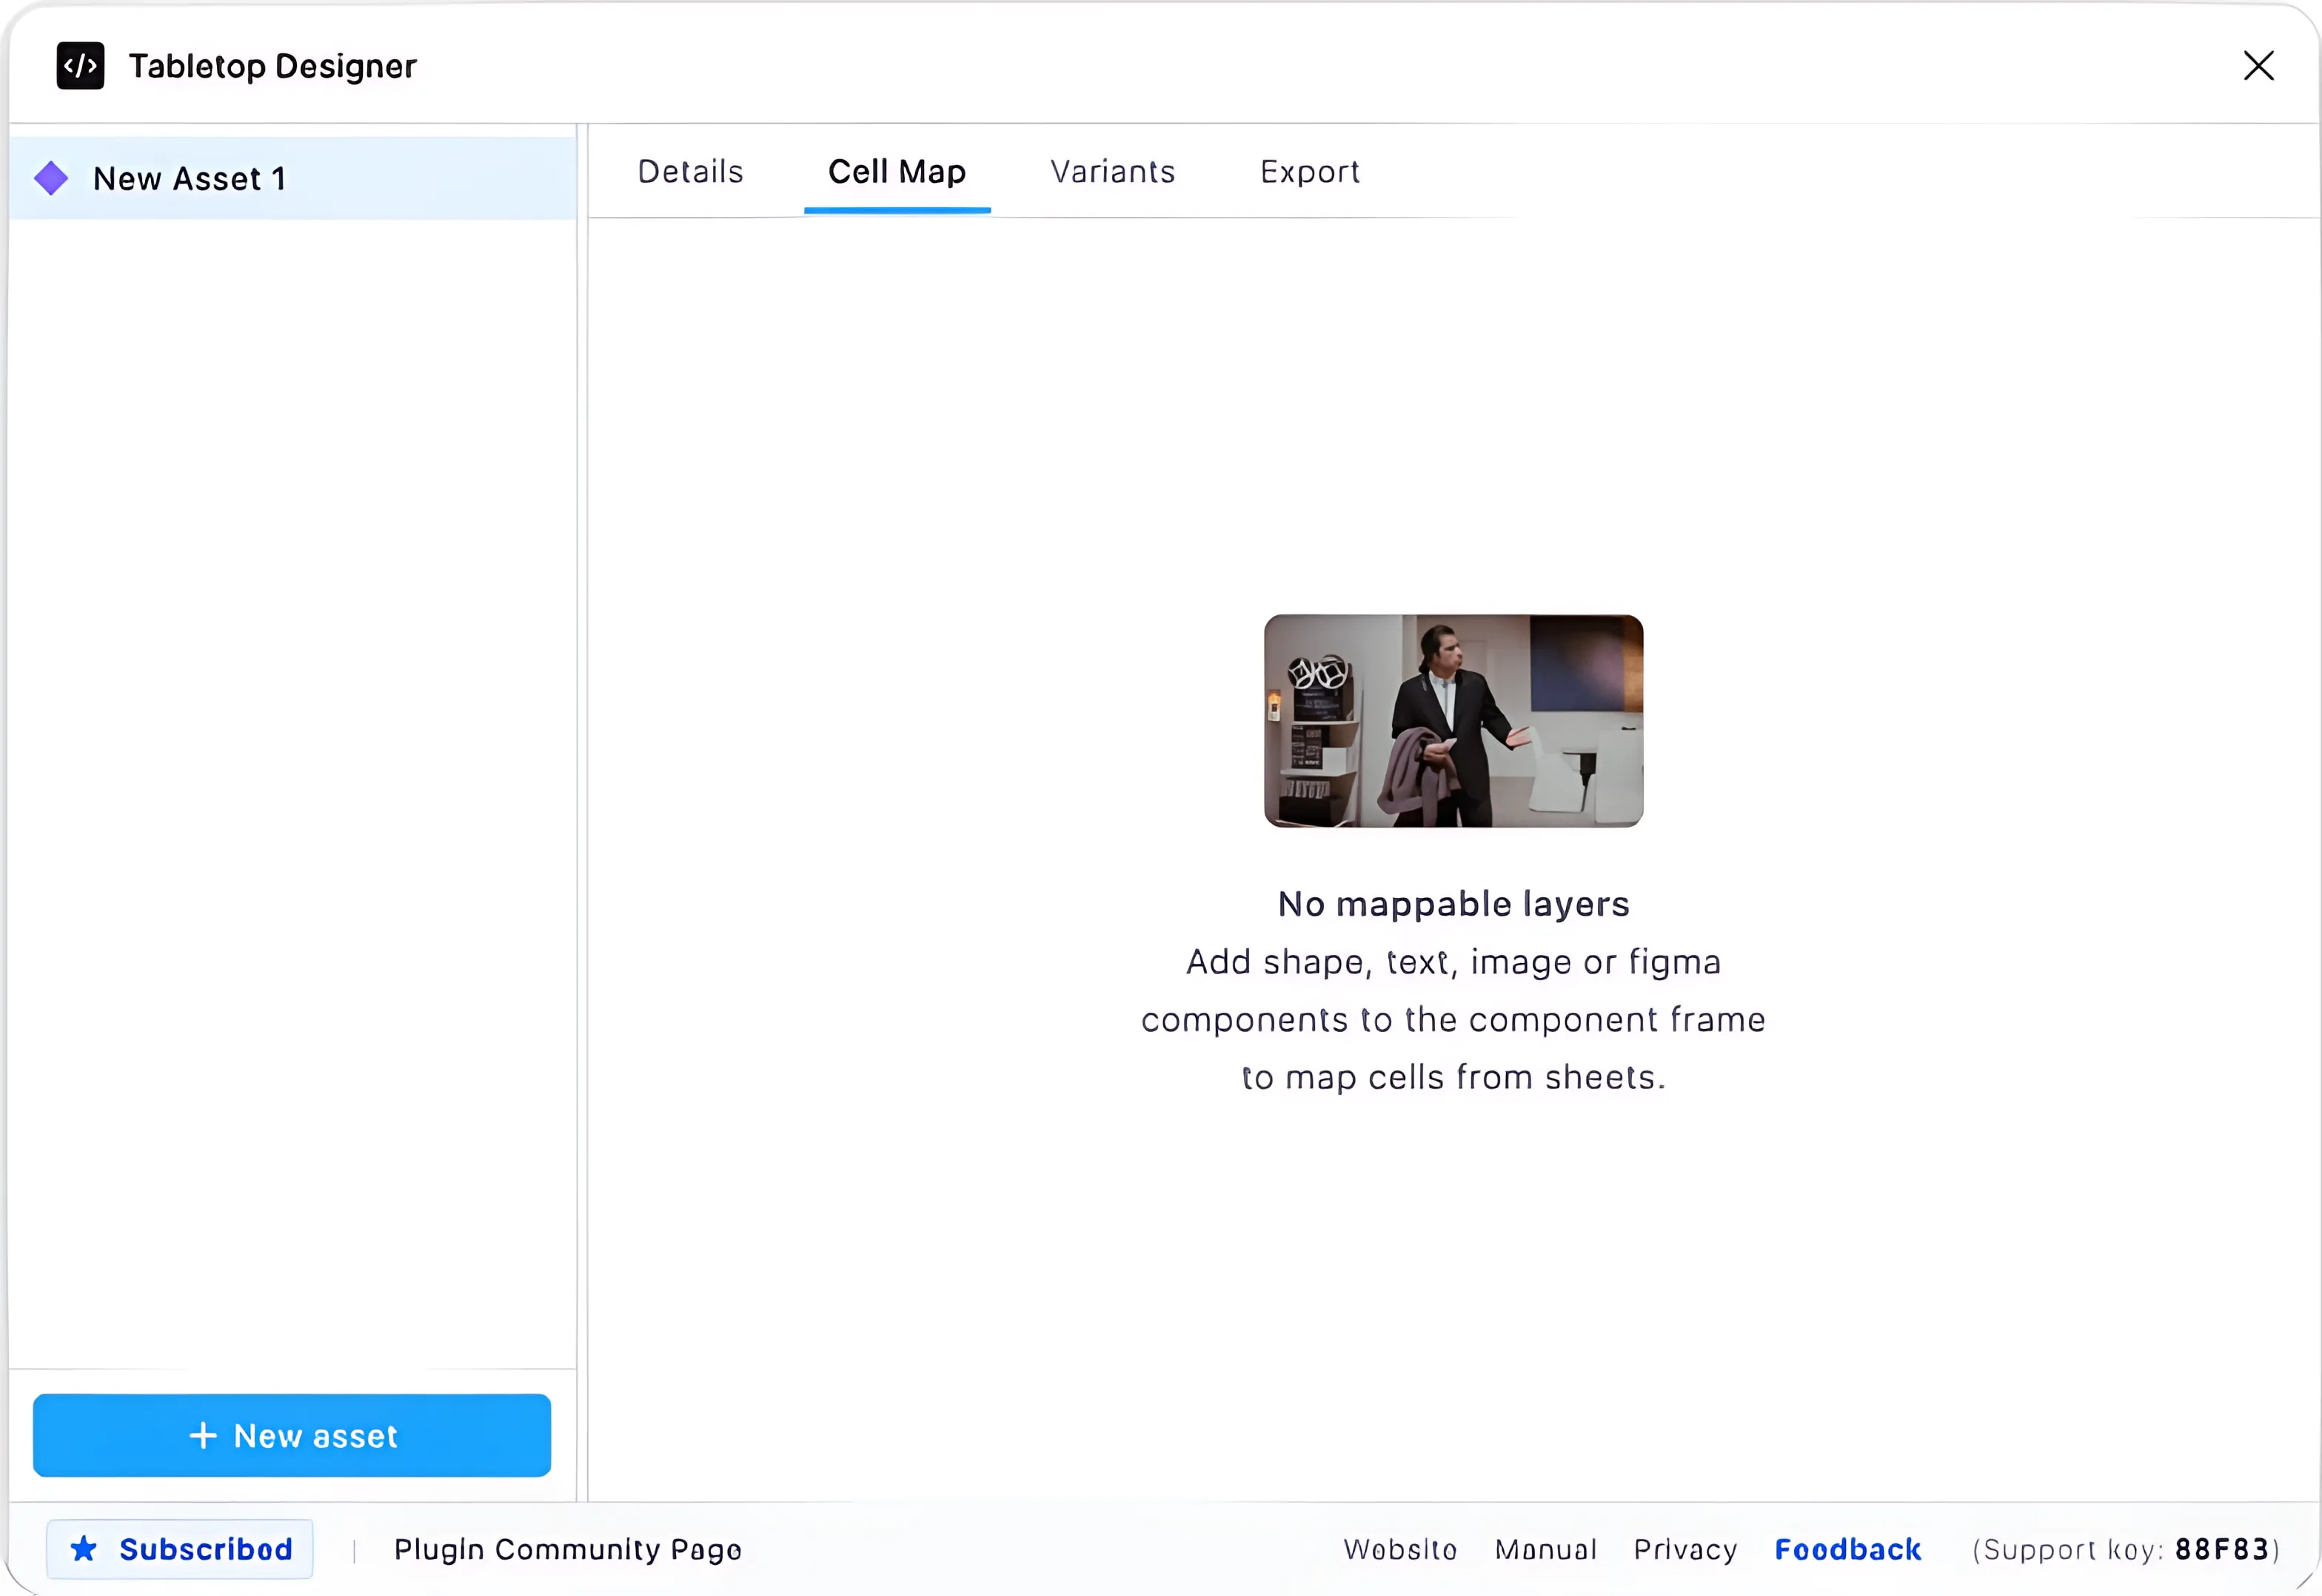Screen dimensions: 2322x1596
Task: Create a new asset with the blue button
Action: (x=292, y=1436)
